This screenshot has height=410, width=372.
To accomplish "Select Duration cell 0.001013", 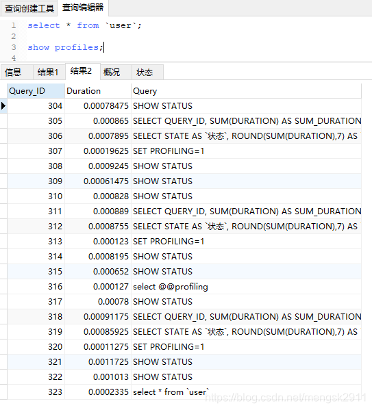I will 98,377.
